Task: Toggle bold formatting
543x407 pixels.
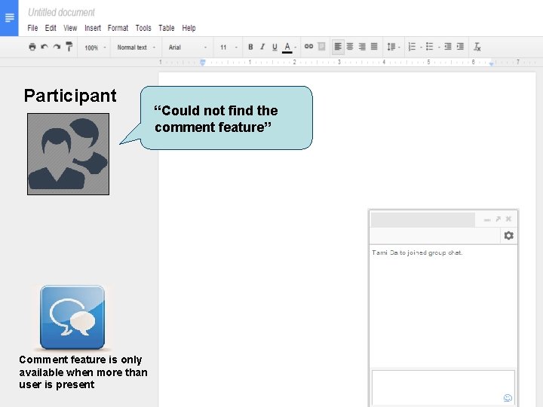Action: [250, 47]
